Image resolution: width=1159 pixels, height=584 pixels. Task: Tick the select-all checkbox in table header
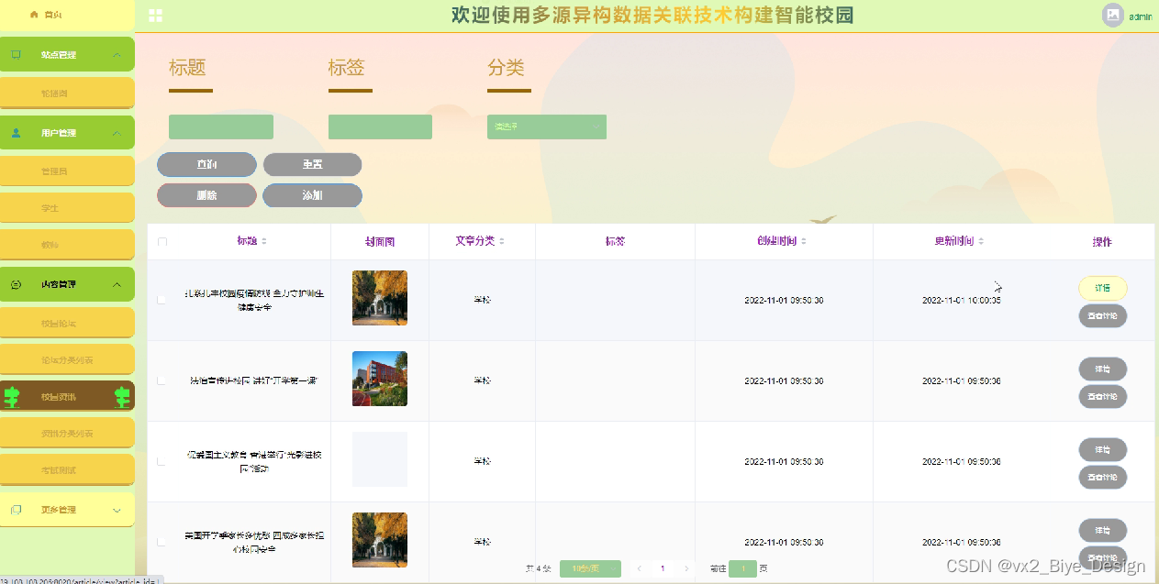162,242
